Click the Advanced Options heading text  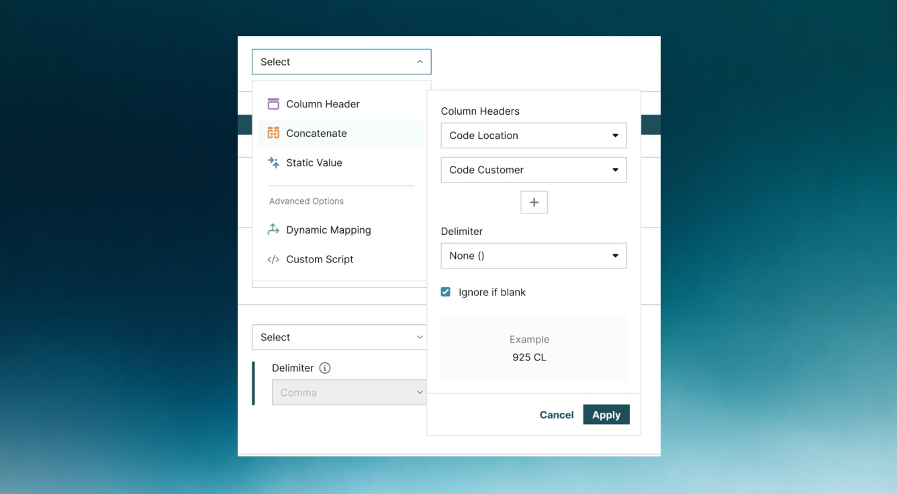[x=306, y=201]
